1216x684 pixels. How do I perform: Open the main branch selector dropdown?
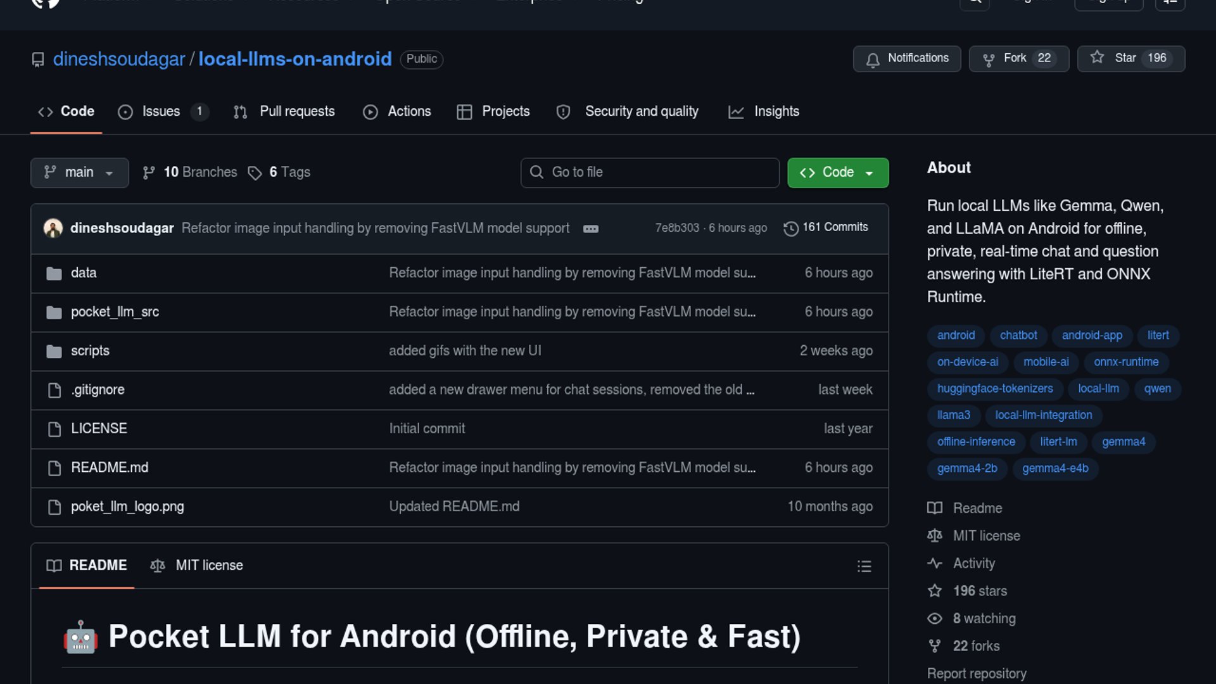click(79, 172)
